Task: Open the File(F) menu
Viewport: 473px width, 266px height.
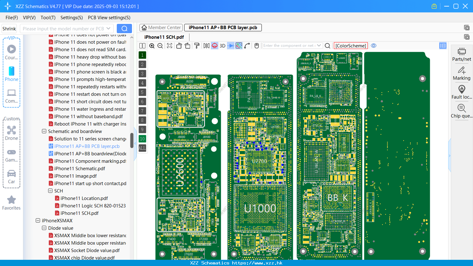Action: tap(12, 18)
